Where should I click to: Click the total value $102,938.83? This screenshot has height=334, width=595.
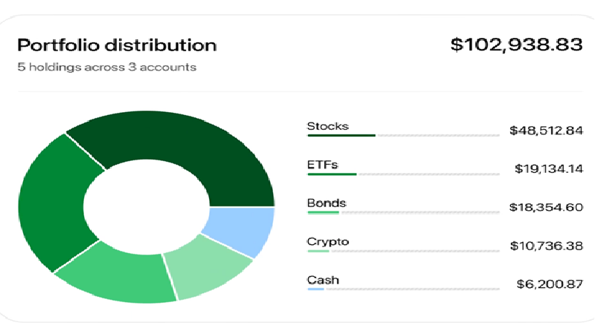[516, 45]
